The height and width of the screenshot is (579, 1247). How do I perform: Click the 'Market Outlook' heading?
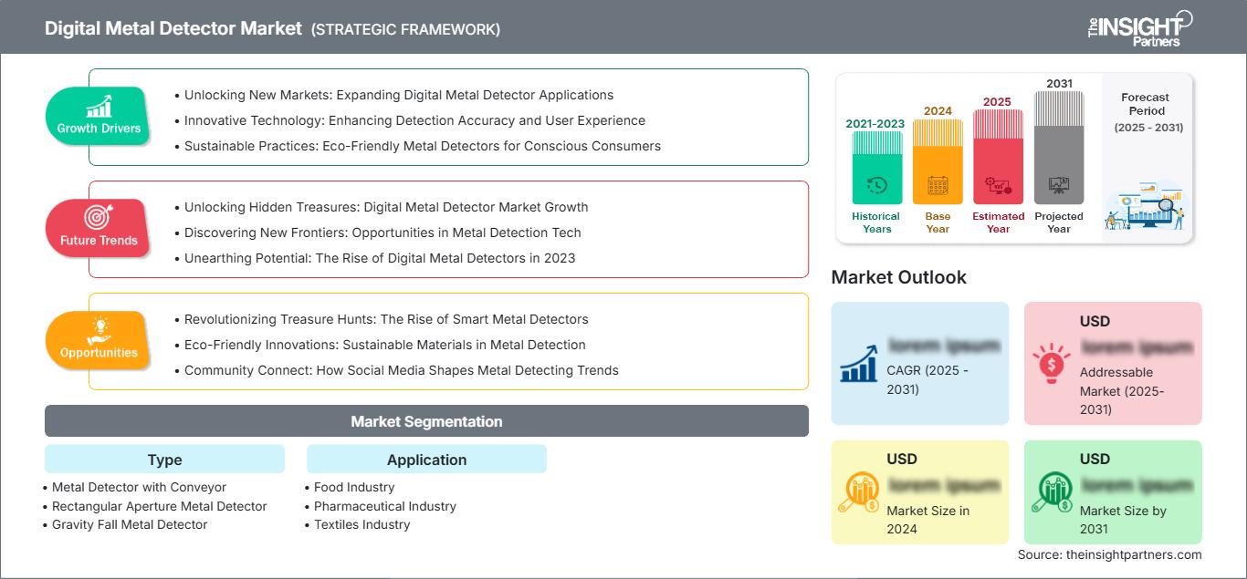[899, 277]
